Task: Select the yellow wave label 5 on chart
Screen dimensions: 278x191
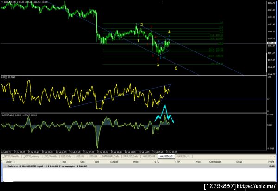Action: [176, 68]
